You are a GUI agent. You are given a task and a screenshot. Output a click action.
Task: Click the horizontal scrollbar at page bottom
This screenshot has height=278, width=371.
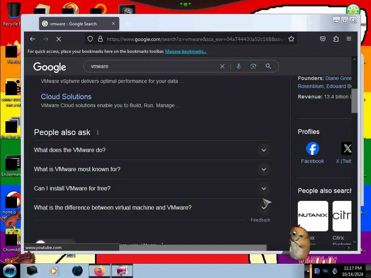pyautogui.click(x=193, y=248)
